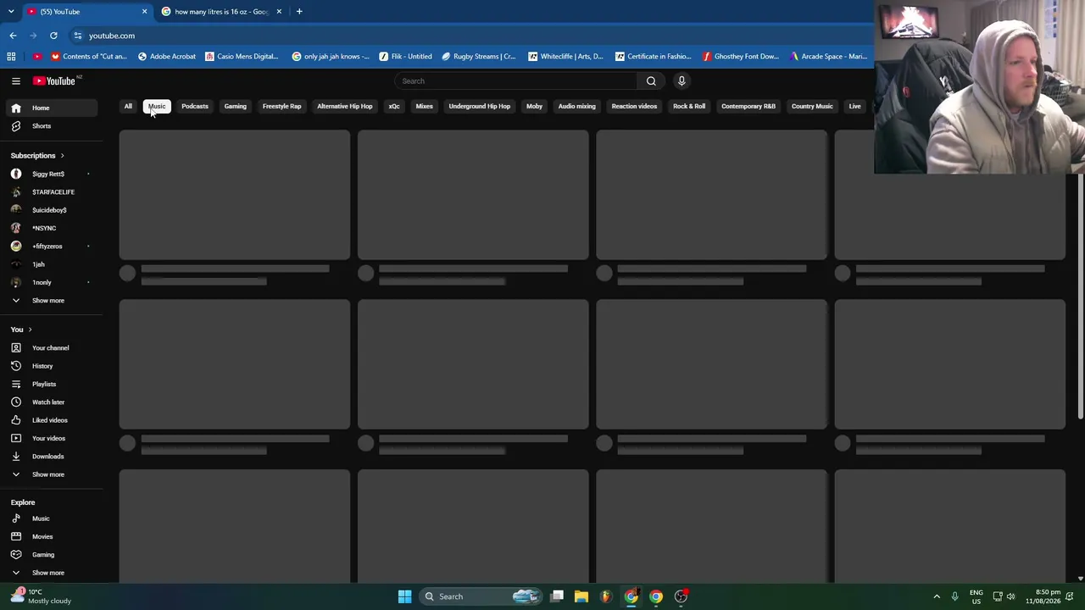
Task: Select the Freestyle Rap filter chip
Action: pos(282,107)
